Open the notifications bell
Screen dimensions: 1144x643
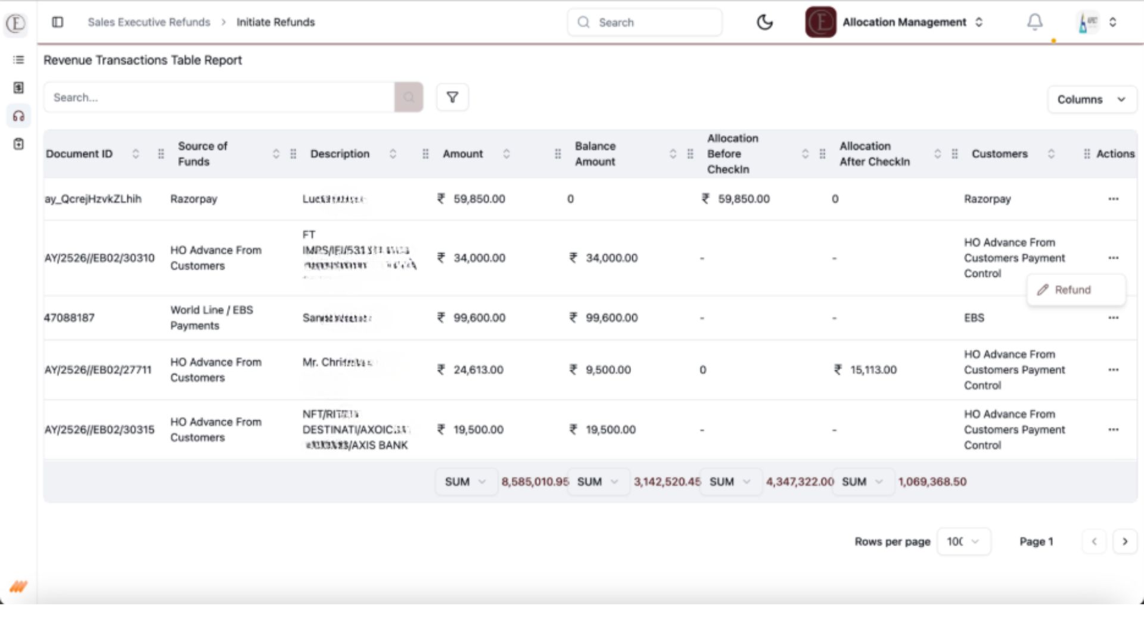pos(1035,23)
